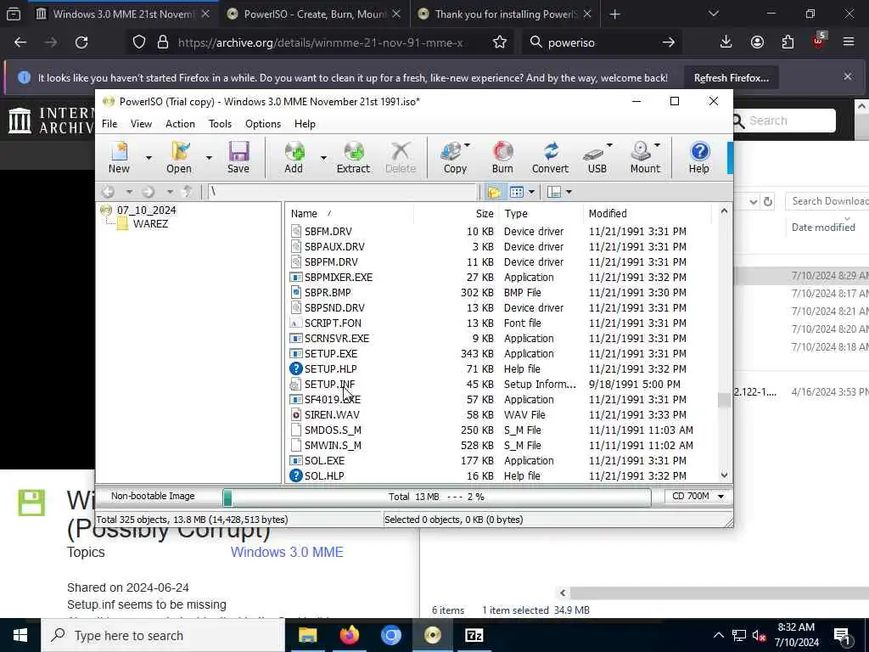Open the view style dropdown arrow

531,192
